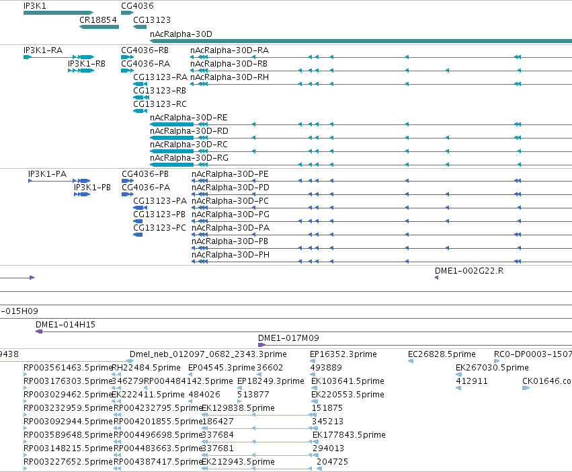Select the CR18854 gene label

pos(98,19)
